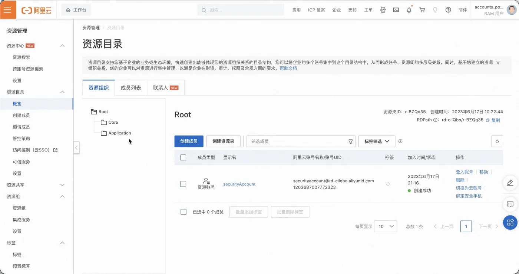Click the tag icon for securityAccount
Image resolution: width=519 pixels, height=274 pixels.
click(388, 184)
